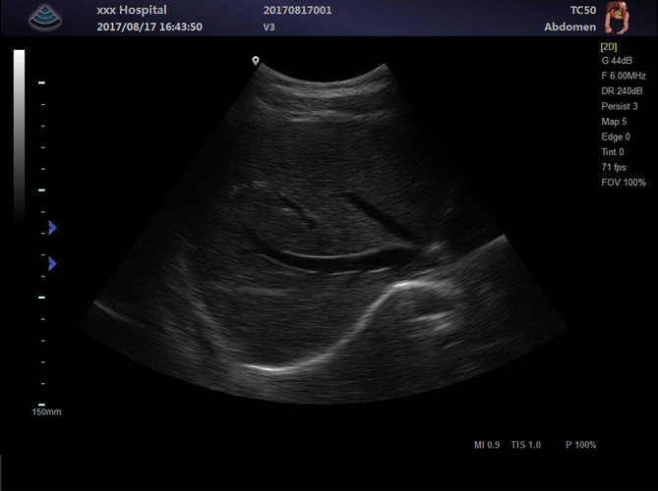Click the V3 label under patient ID
Image resolution: width=658 pixels, height=491 pixels.
pos(269,27)
